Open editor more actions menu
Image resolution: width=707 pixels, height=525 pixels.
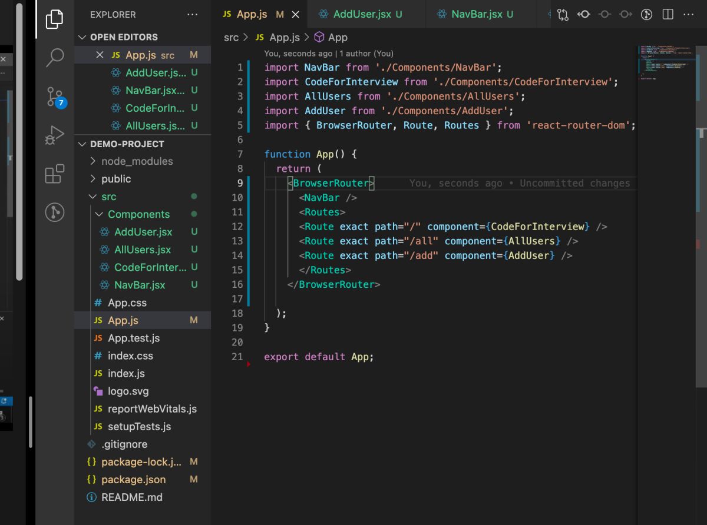point(688,14)
